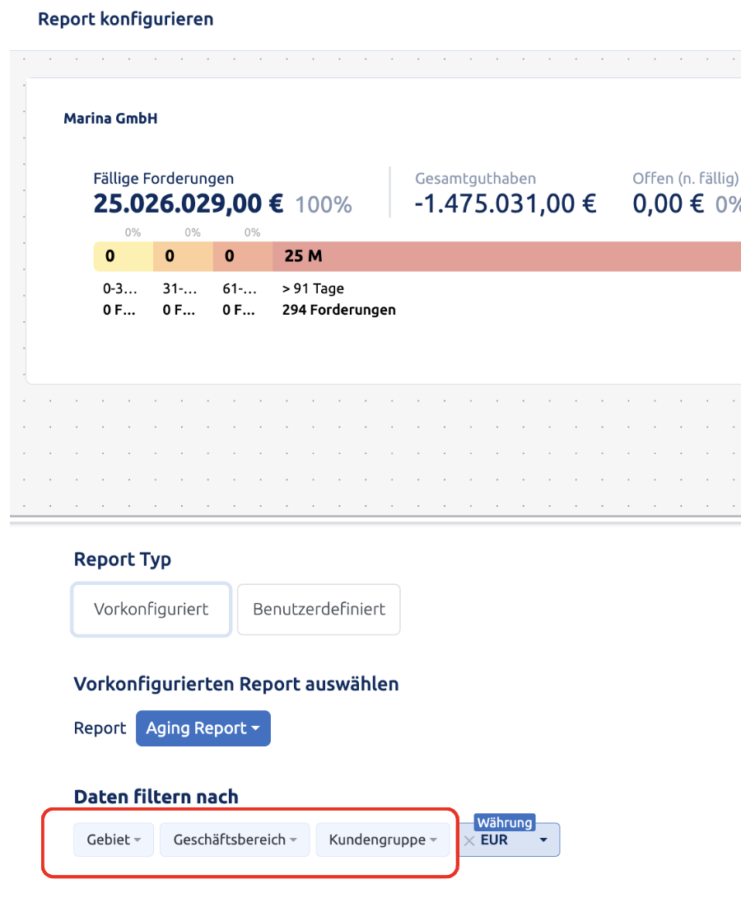The height and width of the screenshot is (898, 741).
Task: Click the yellow 0-30 days aging segment
Action: (123, 256)
